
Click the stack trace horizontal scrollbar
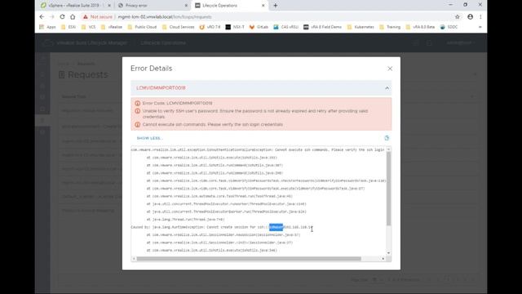pos(249,259)
